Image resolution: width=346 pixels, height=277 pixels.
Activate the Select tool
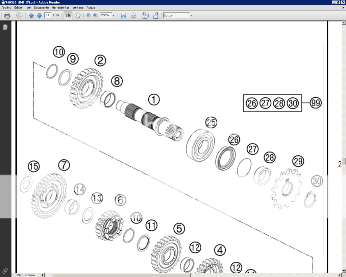point(68,15)
